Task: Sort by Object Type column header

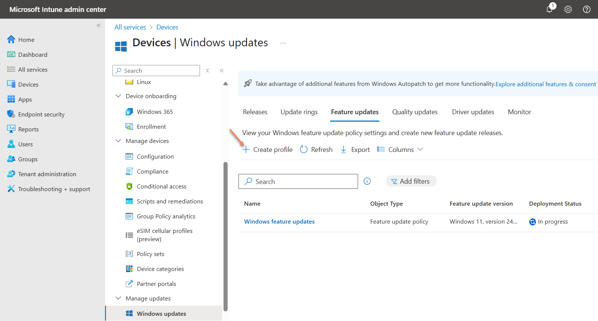Action: pyautogui.click(x=386, y=204)
